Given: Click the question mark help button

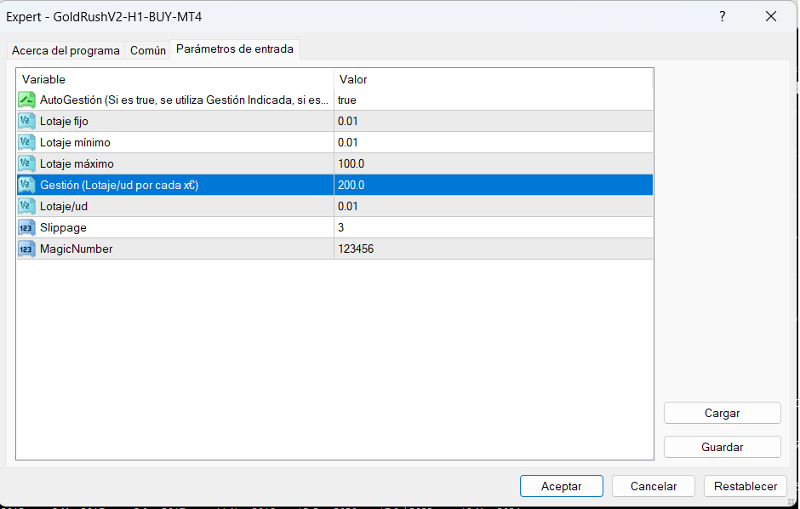Looking at the screenshot, I should click(723, 16).
